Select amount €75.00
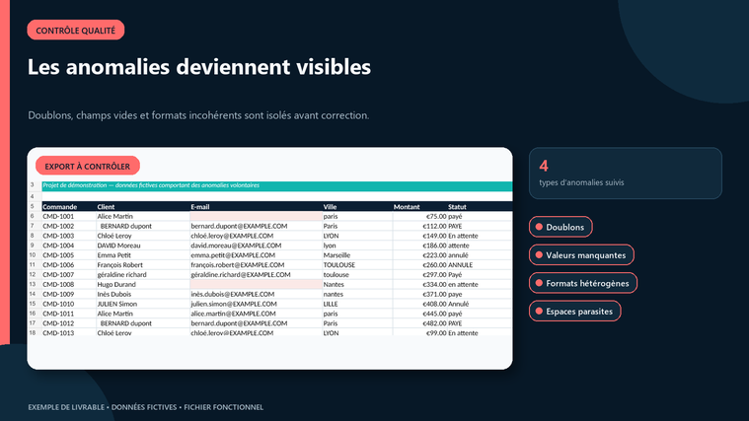 click(x=419, y=216)
